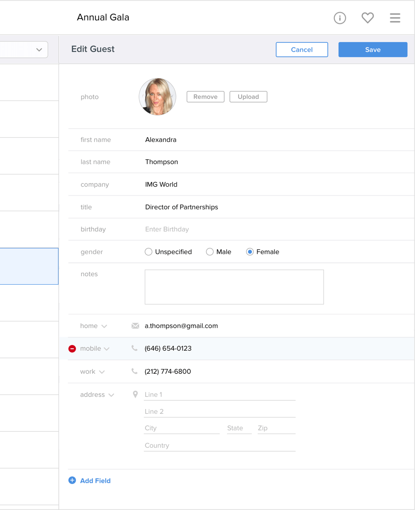Viewport: 415px width, 510px height.
Task: Click the blue plus Add Field icon
Action: 72,480
